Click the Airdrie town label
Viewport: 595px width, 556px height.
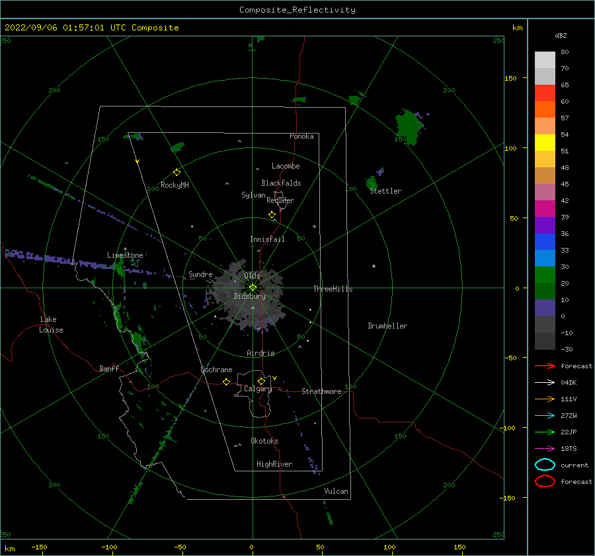[260, 353]
